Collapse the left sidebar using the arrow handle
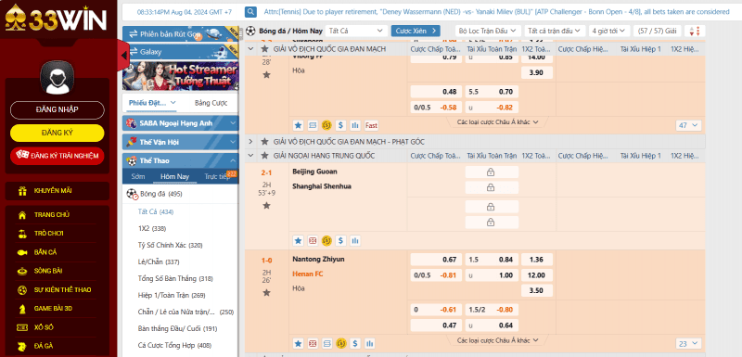742x357 pixels. tap(123, 56)
